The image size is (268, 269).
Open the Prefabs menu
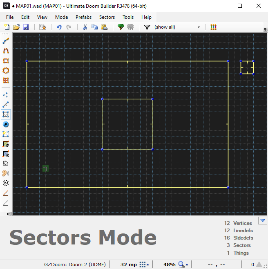pyautogui.click(x=83, y=17)
